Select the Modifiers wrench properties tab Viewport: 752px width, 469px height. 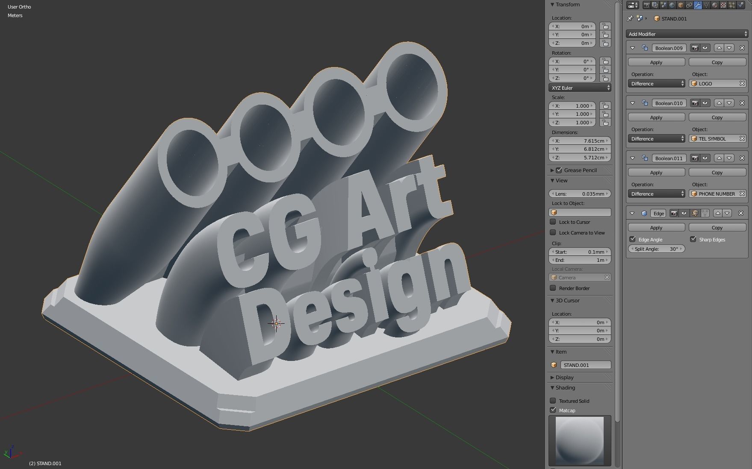coord(698,5)
